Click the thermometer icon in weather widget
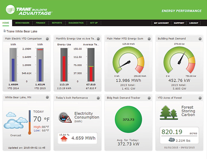The height and width of the screenshot is (159, 207). click(x=30, y=123)
